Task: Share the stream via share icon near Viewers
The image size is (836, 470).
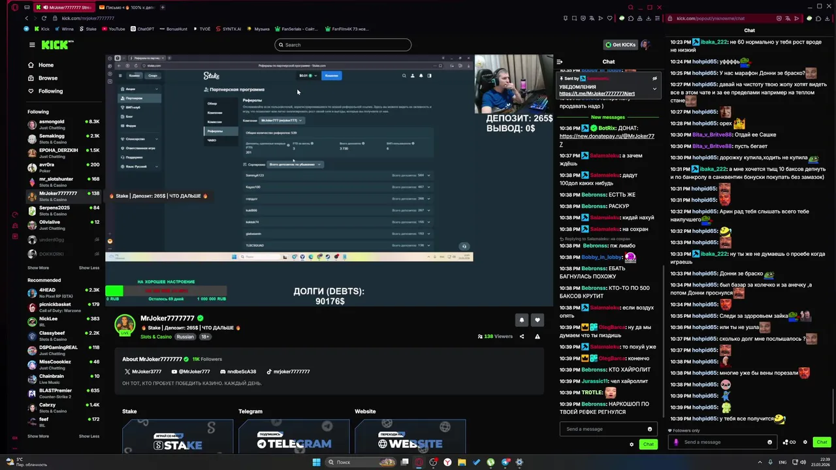Action: tap(521, 337)
